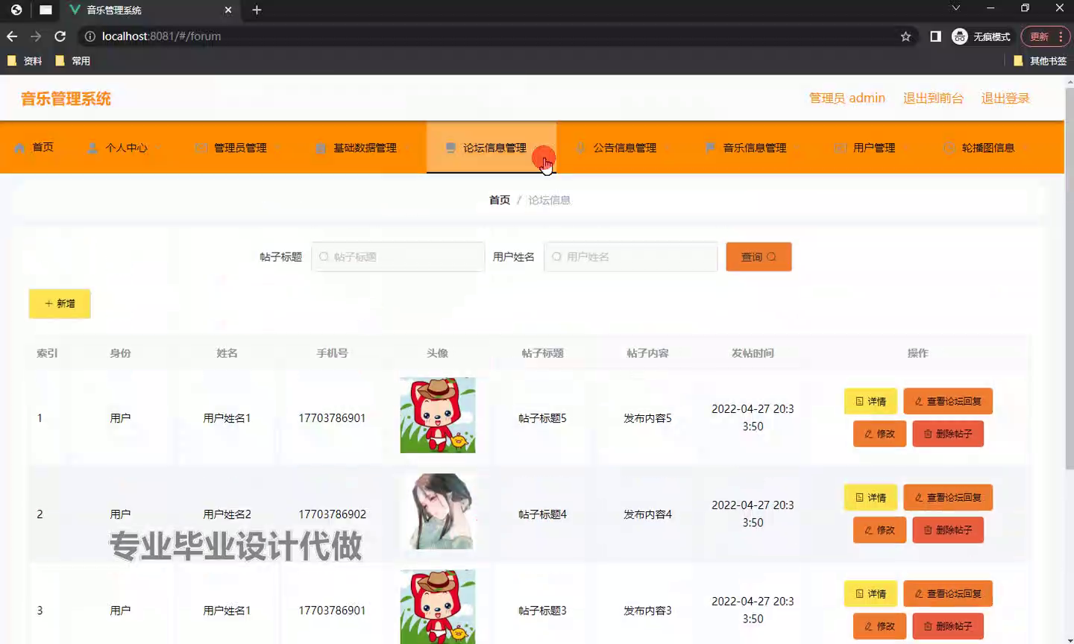Image resolution: width=1074 pixels, height=644 pixels.
Task: Open the 管理员管理 menu
Action: pyautogui.click(x=237, y=148)
